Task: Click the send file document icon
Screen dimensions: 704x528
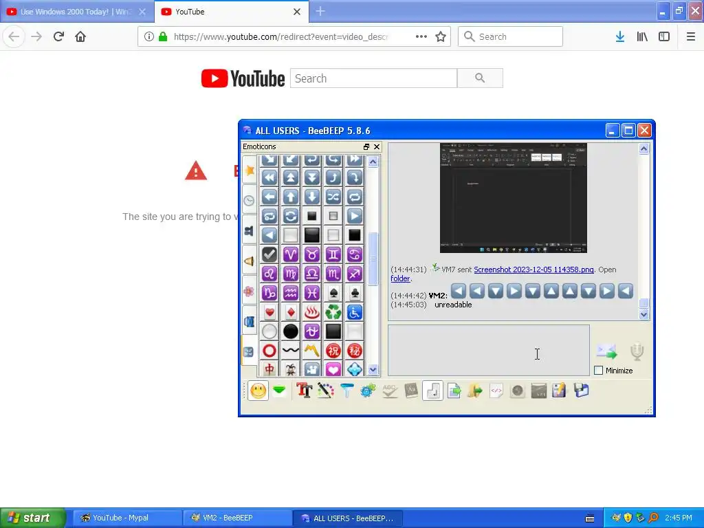Action: point(454,390)
